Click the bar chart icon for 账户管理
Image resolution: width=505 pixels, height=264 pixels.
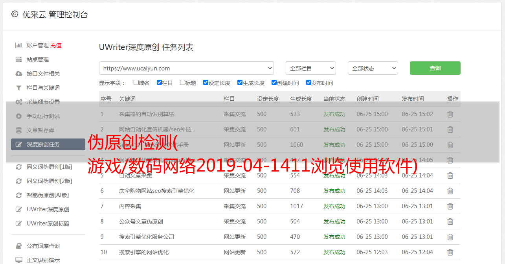(x=18, y=45)
